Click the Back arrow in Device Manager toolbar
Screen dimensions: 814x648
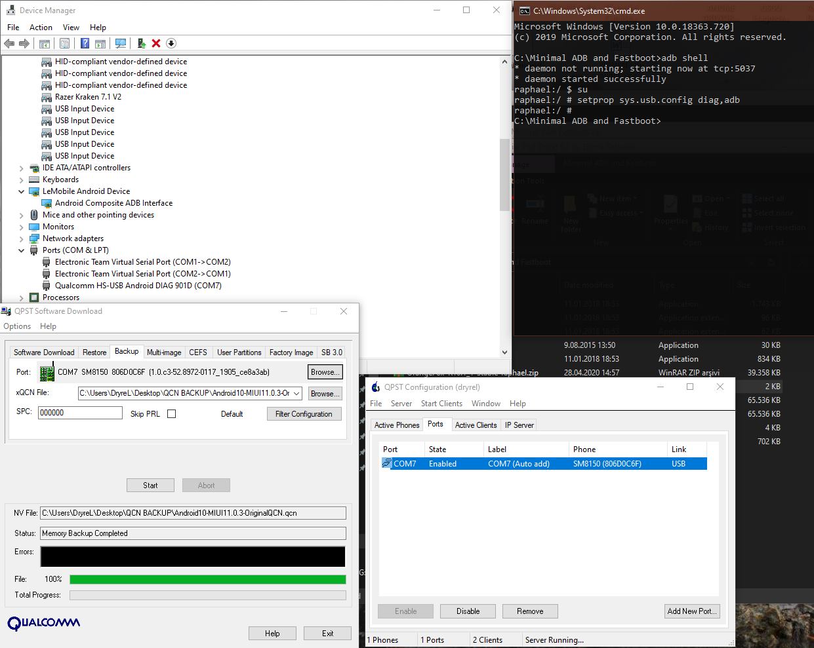(x=9, y=43)
